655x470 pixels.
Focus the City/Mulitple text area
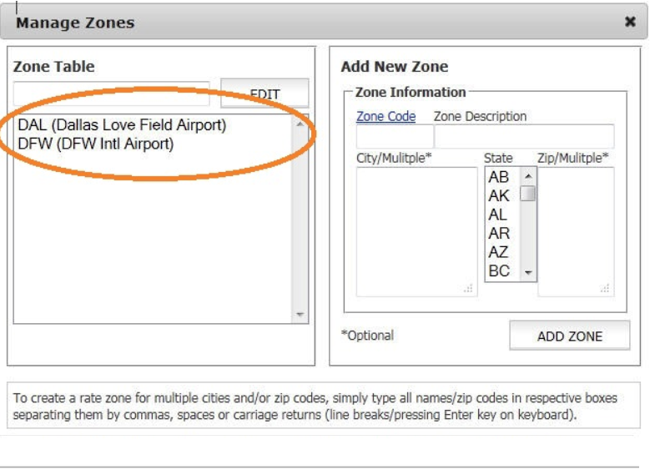(416, 232)
